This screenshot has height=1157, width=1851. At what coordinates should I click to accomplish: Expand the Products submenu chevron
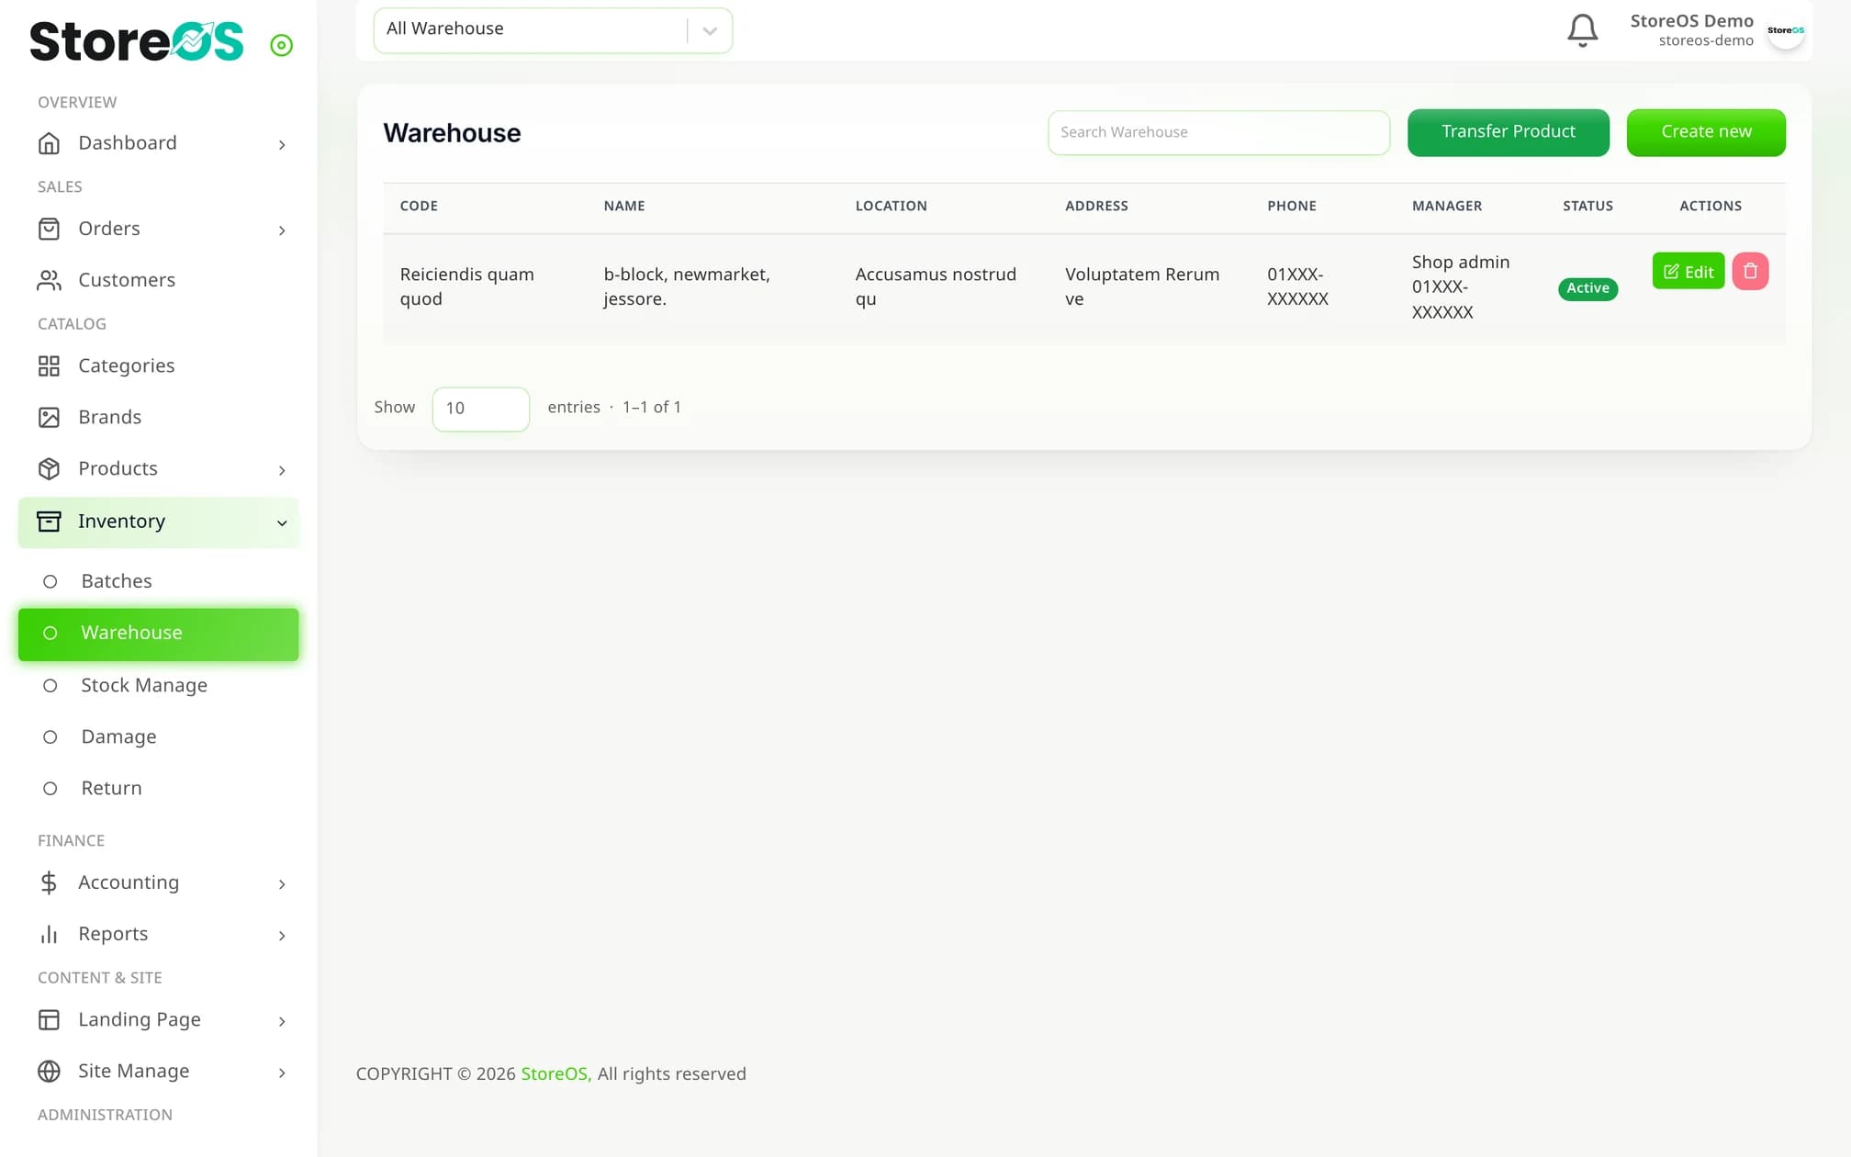click(282, 470)
